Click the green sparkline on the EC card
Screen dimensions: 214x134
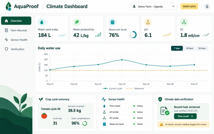click(x=206, y=35)
